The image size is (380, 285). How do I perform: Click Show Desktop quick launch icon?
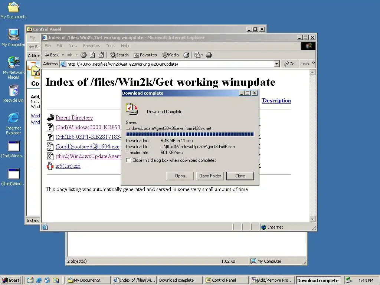30,280
